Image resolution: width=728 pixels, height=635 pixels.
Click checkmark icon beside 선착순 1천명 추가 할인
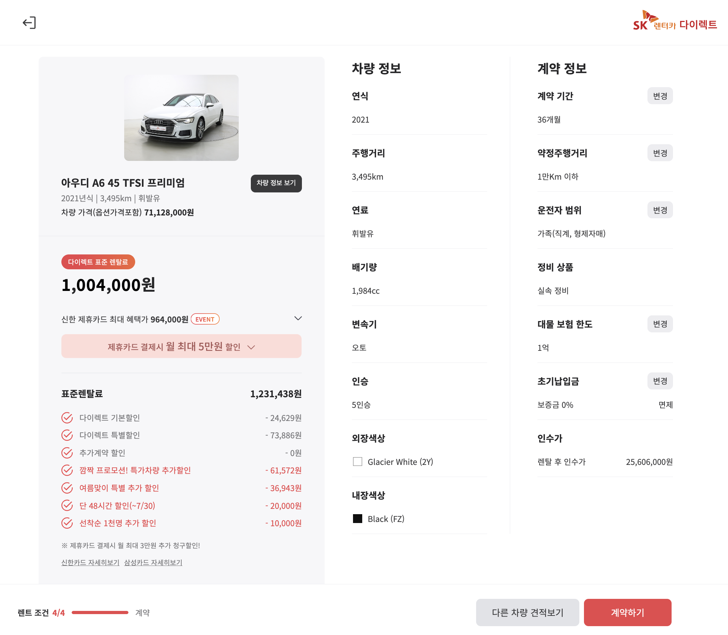coord(67,523)
